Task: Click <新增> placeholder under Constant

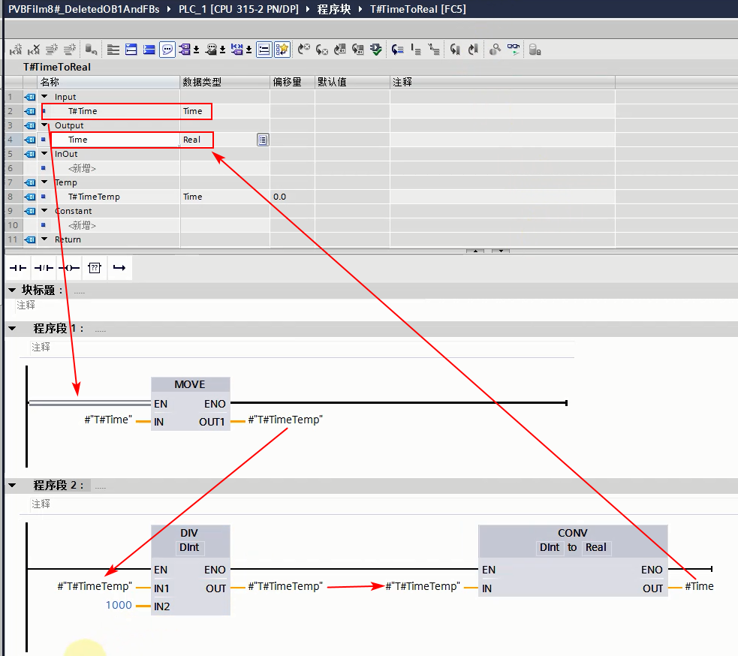Action: click(x=82, y=225)
